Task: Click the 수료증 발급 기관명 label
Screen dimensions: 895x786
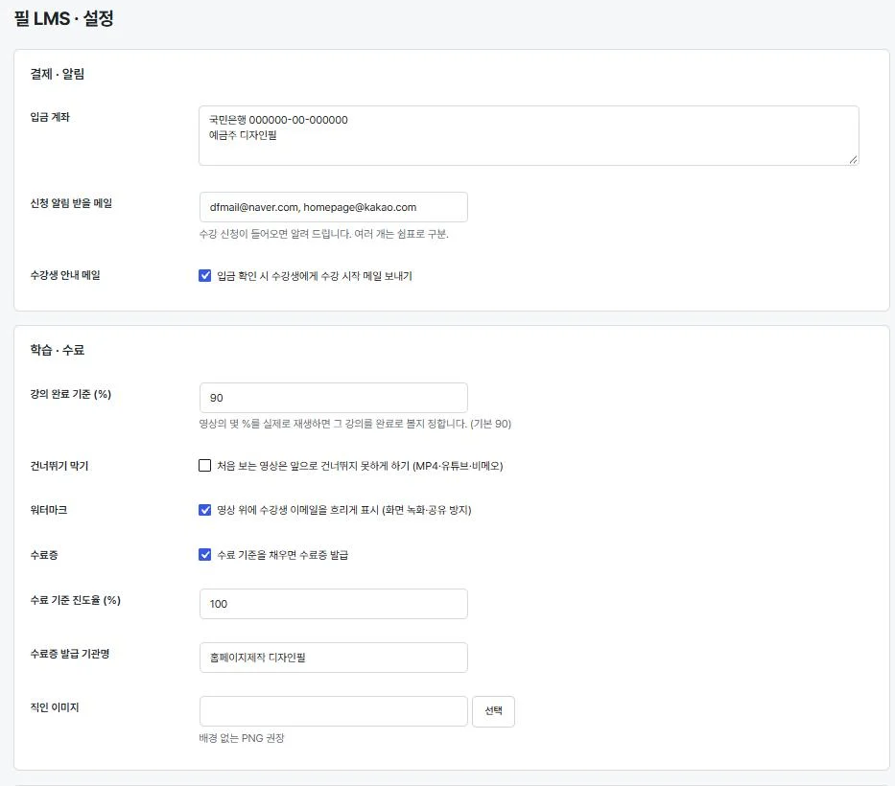Action: tap(70, 654)
